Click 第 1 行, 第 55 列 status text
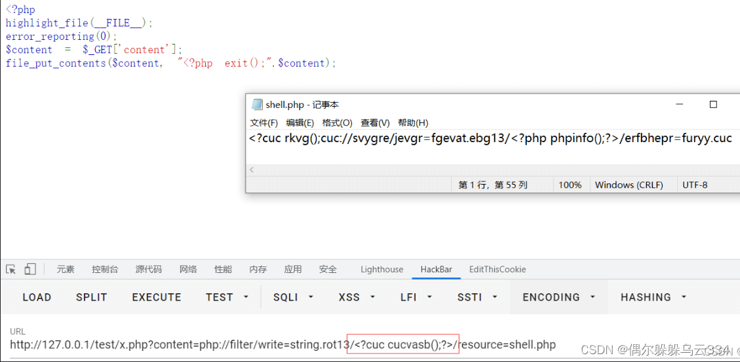The width and height of the screenshot is (740, 362). point(493,185)
